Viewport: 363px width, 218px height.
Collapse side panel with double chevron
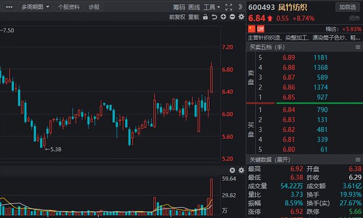click(x=240, y=7)
